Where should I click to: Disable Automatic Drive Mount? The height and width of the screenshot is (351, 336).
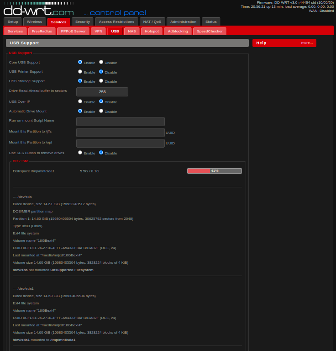[x=101, y=111]
